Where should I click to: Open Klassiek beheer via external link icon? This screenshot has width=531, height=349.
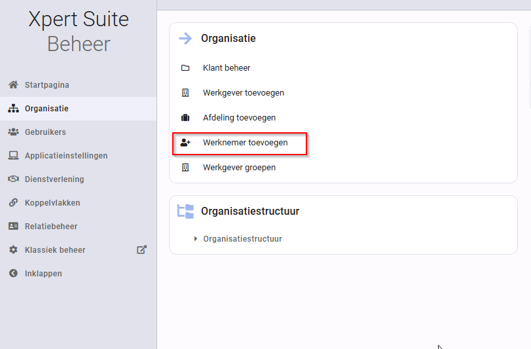[141, 250]
